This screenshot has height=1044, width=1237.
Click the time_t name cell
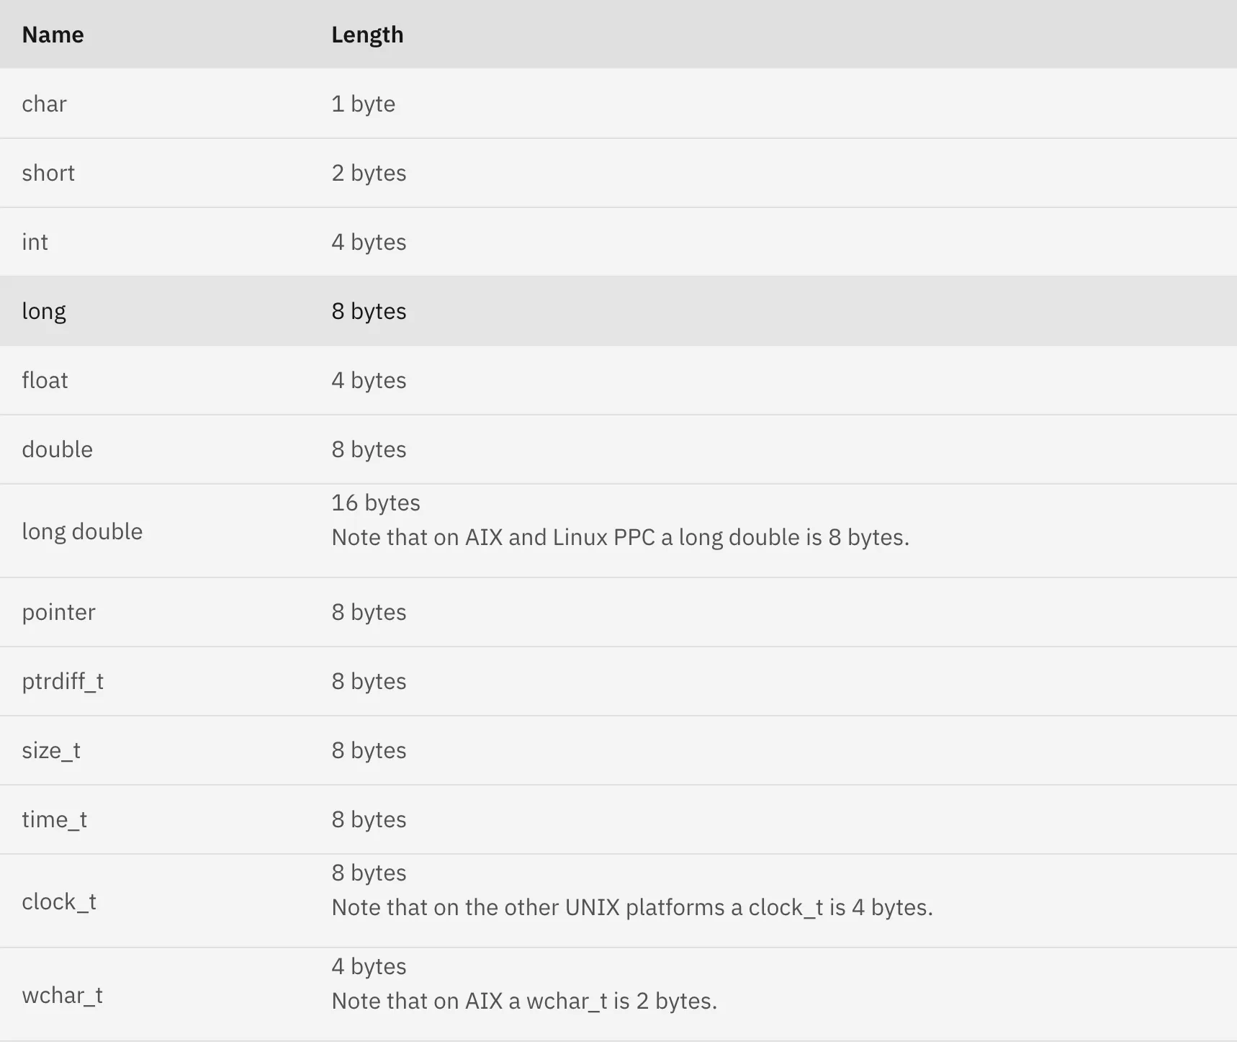pos(54,819)
